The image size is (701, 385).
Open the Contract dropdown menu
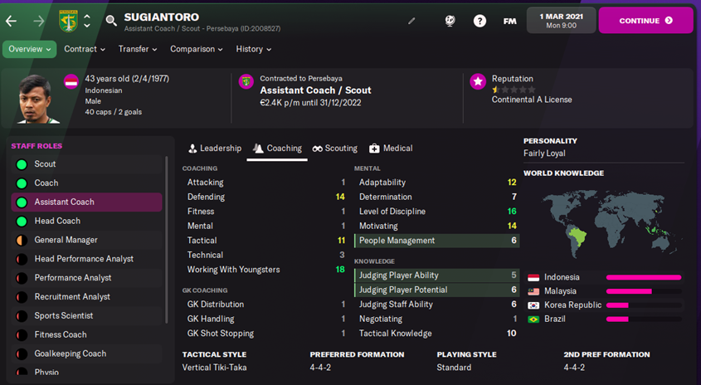[x=85, y=49]
